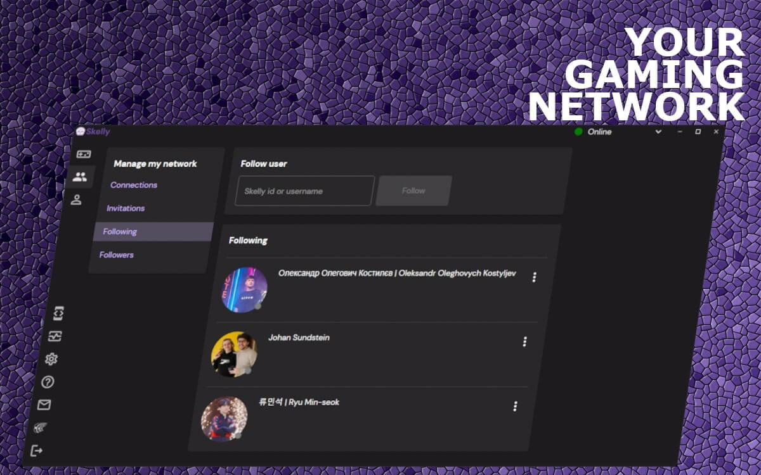Open options menu for Ryu Min-seok
Image resolution: width=761 pixels, height=475 pixels.
515,406
